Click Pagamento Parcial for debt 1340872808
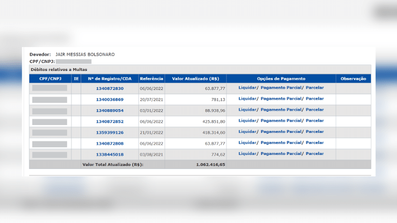 [280, 142]
